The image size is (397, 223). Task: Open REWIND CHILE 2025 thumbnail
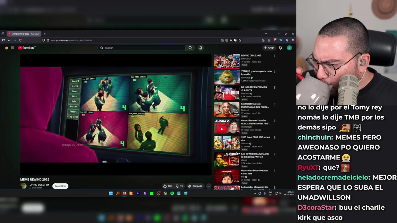(227, 61)
